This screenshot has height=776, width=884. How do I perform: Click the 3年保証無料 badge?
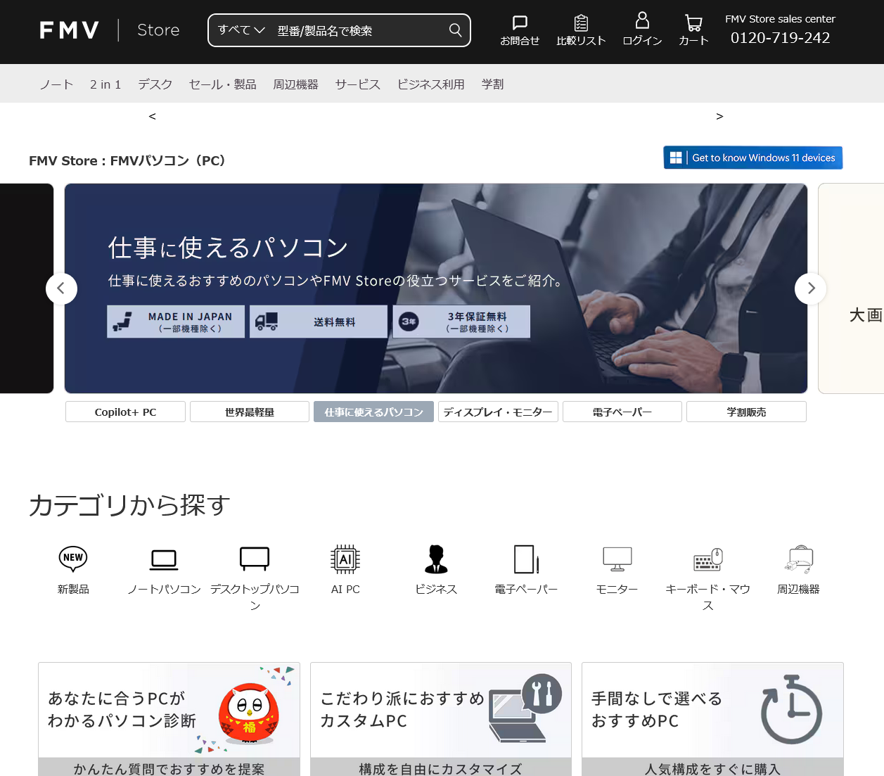[x=461, y=322]
